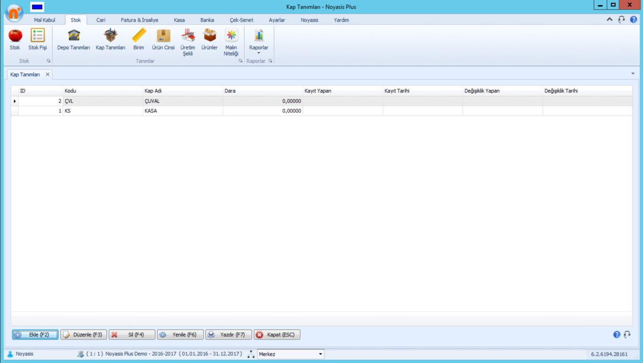Switch to the Fatura & İrsaliye tab
Viewport: 643px width, 363px height.
pyautogui.click(x=139, y=20)
